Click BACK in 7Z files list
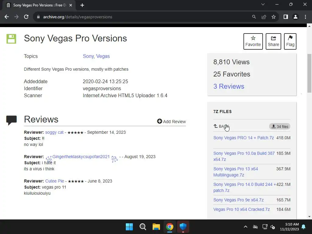Image resolution: width=312 pixels, height=234 pixels. (x=222, y=126)
